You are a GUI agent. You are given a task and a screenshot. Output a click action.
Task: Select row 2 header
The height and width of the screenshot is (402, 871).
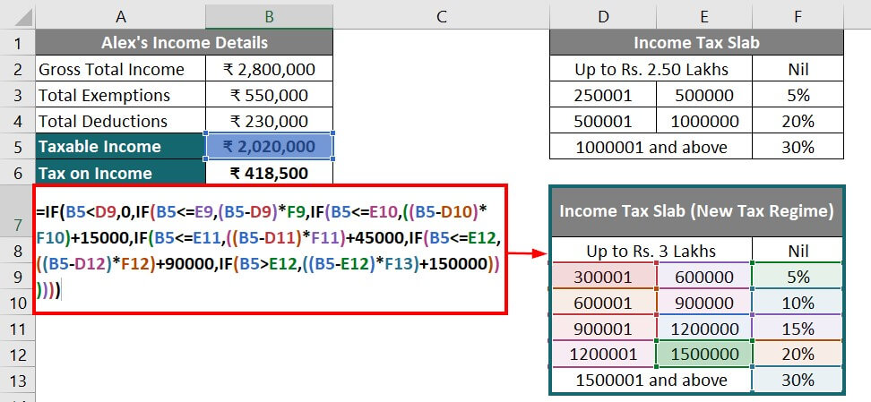[x=18, y=70]
